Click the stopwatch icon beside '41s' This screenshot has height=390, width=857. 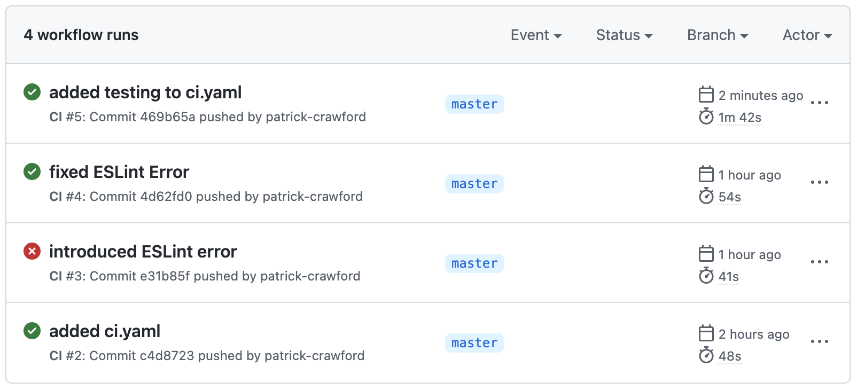click(707, 276)
